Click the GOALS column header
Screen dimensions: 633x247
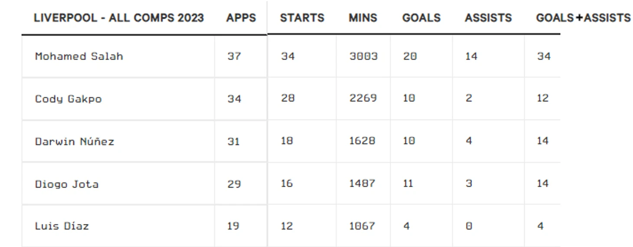(421, 18)
